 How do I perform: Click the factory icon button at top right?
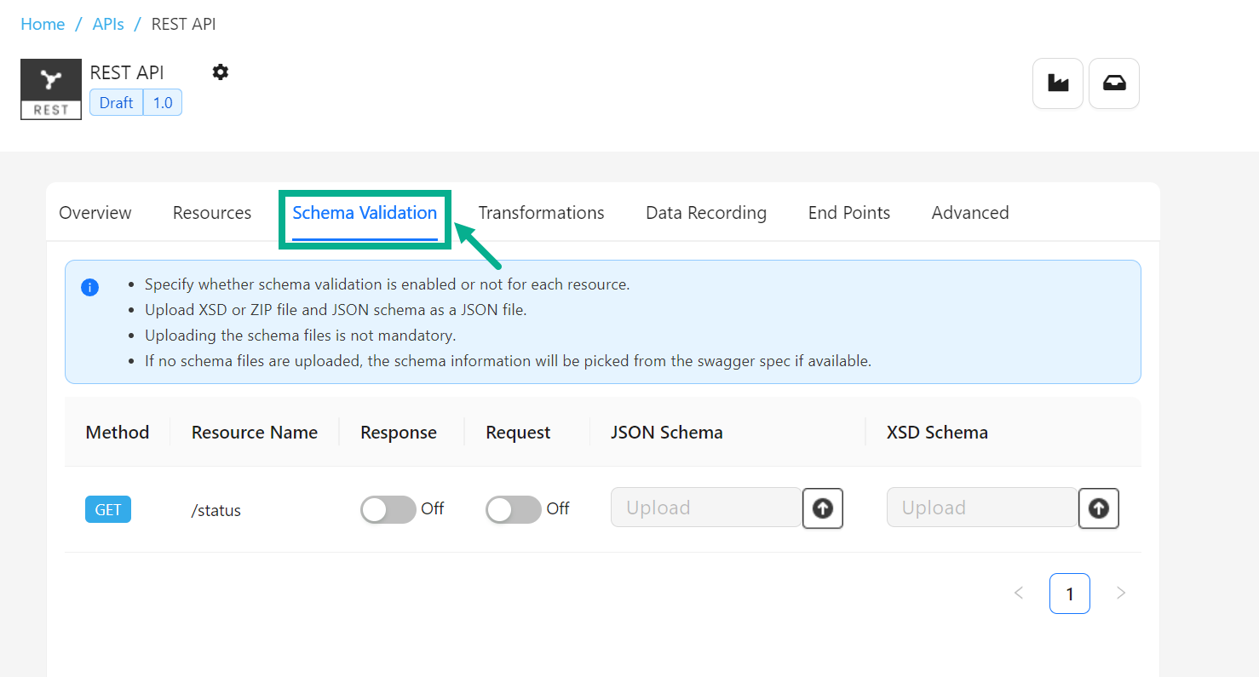coord(1057,83)
